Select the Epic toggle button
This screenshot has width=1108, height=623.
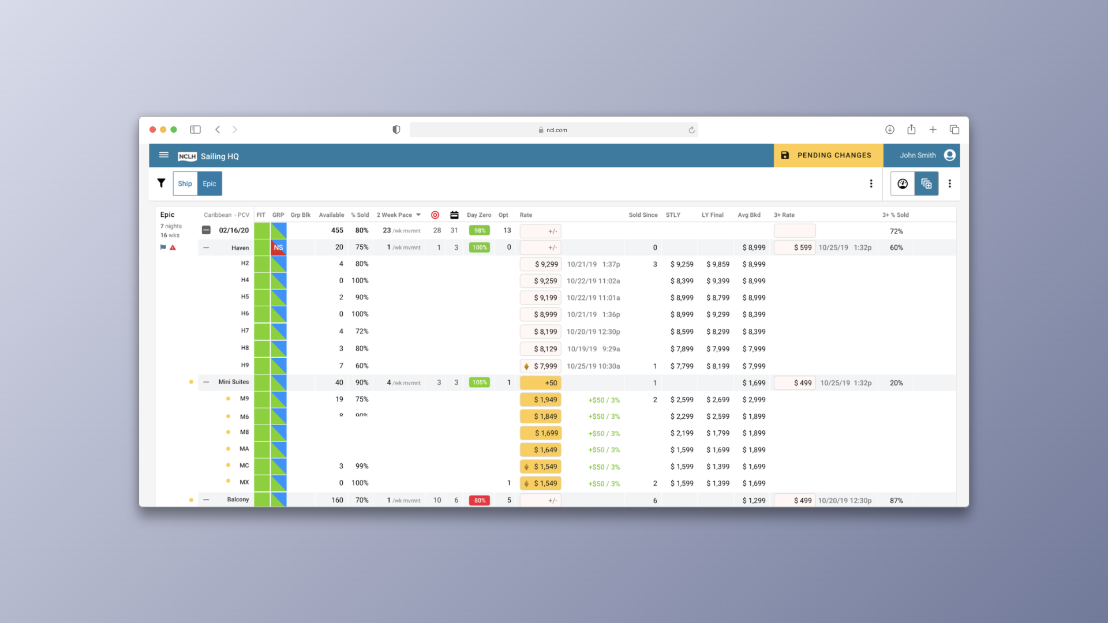pyautogui.click(x=209, y=183)
